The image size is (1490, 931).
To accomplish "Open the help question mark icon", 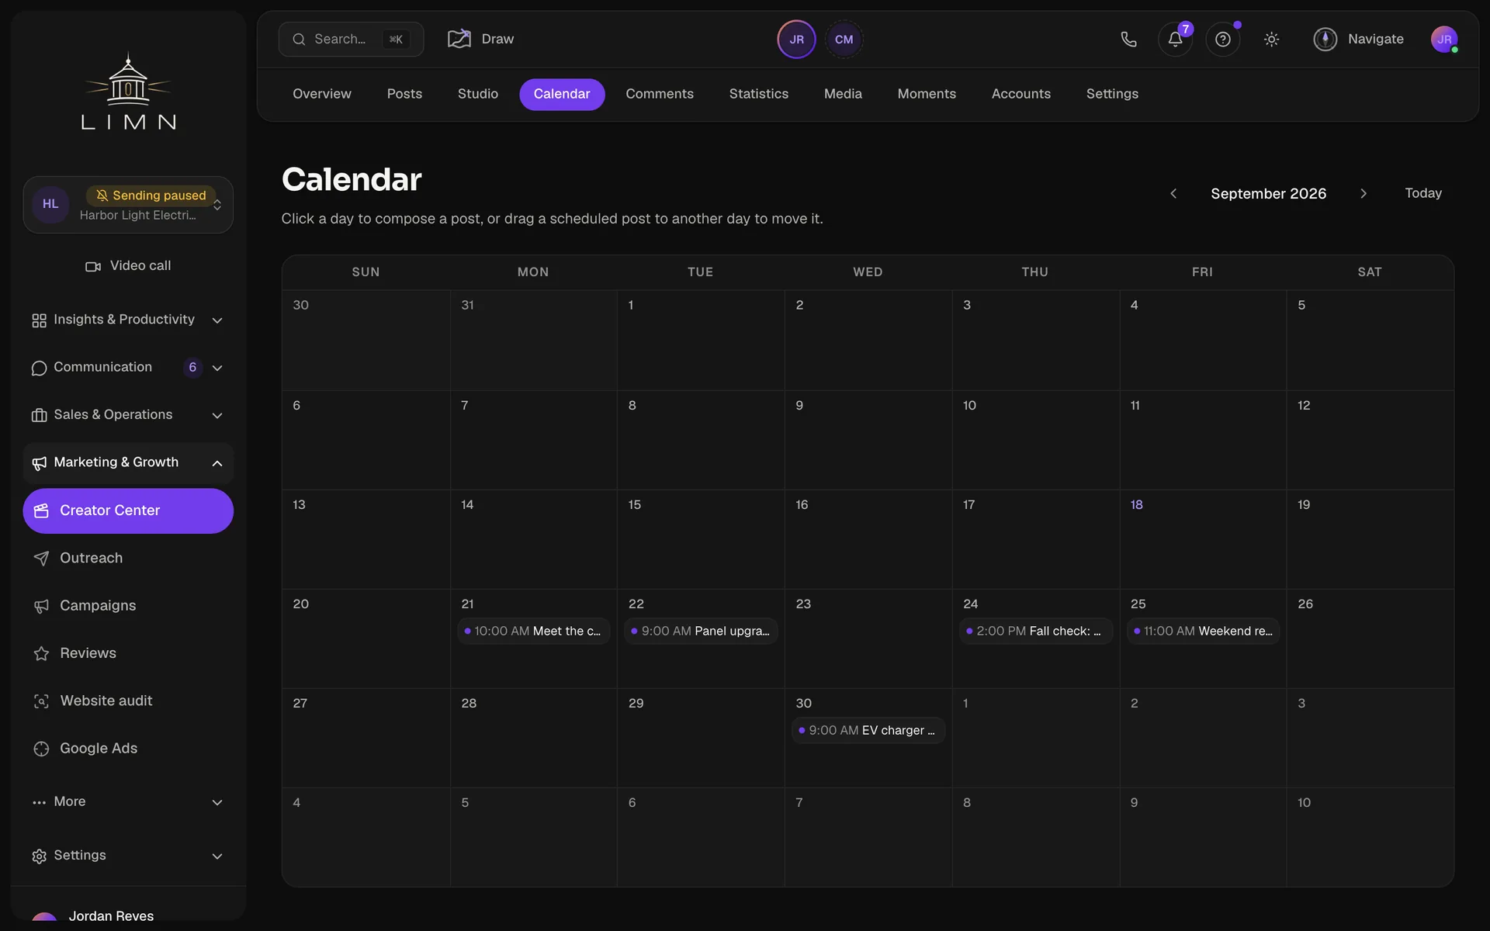I will (1222, 39).
